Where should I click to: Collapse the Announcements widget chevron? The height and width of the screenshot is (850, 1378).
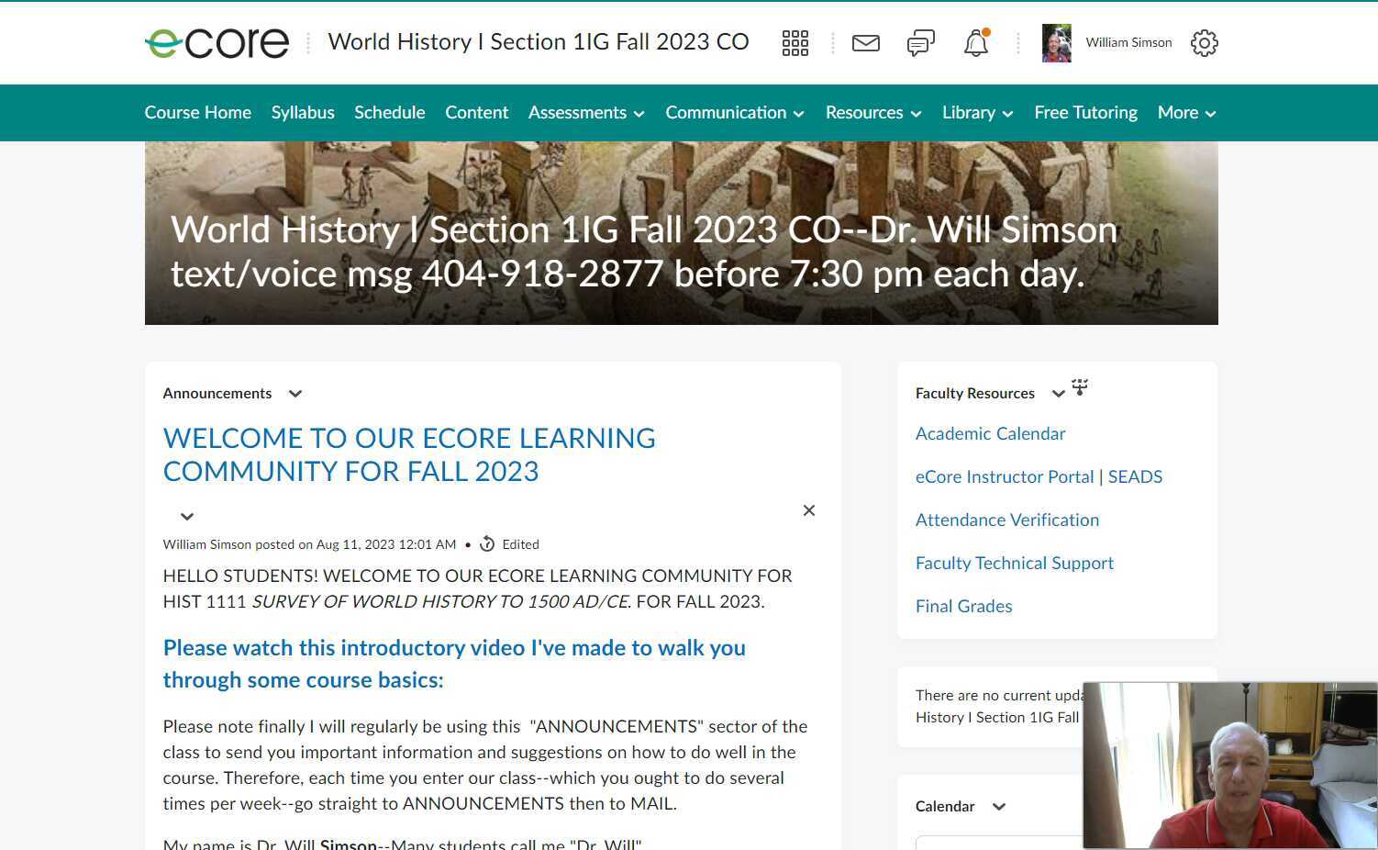tap(294, 393)
